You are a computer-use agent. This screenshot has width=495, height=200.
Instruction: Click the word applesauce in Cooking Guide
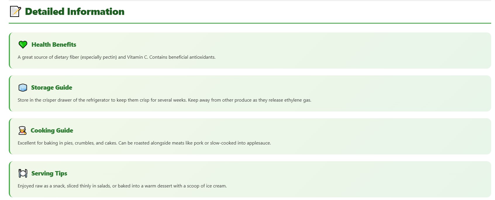pos(259,143)
